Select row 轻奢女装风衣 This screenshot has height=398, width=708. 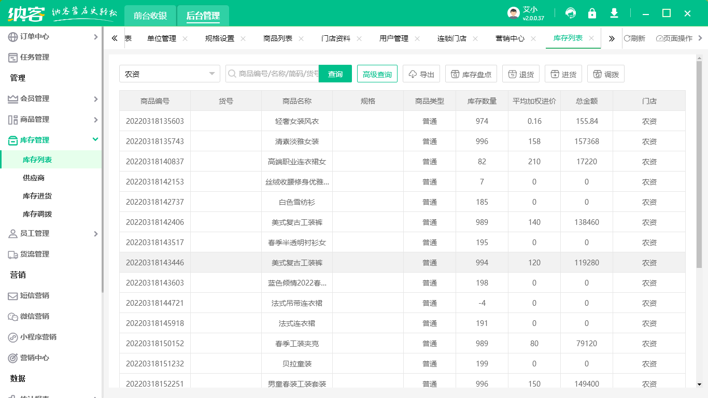point(402,121)
